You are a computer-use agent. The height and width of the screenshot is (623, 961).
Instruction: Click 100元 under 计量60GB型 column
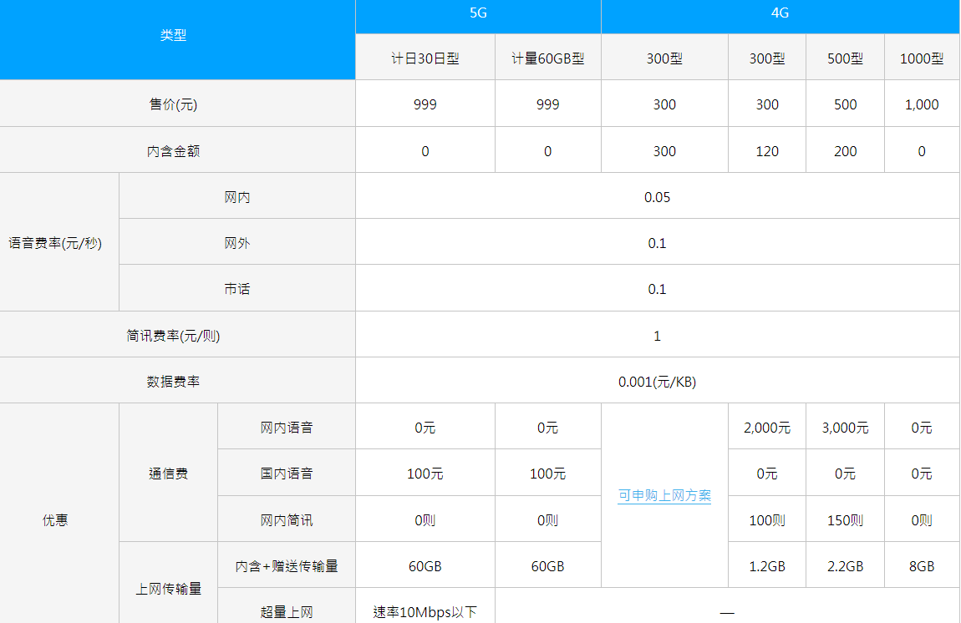548,474
